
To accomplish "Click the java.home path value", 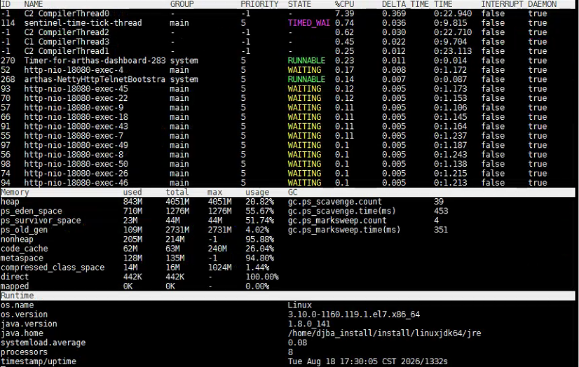I will coord(384,333).
